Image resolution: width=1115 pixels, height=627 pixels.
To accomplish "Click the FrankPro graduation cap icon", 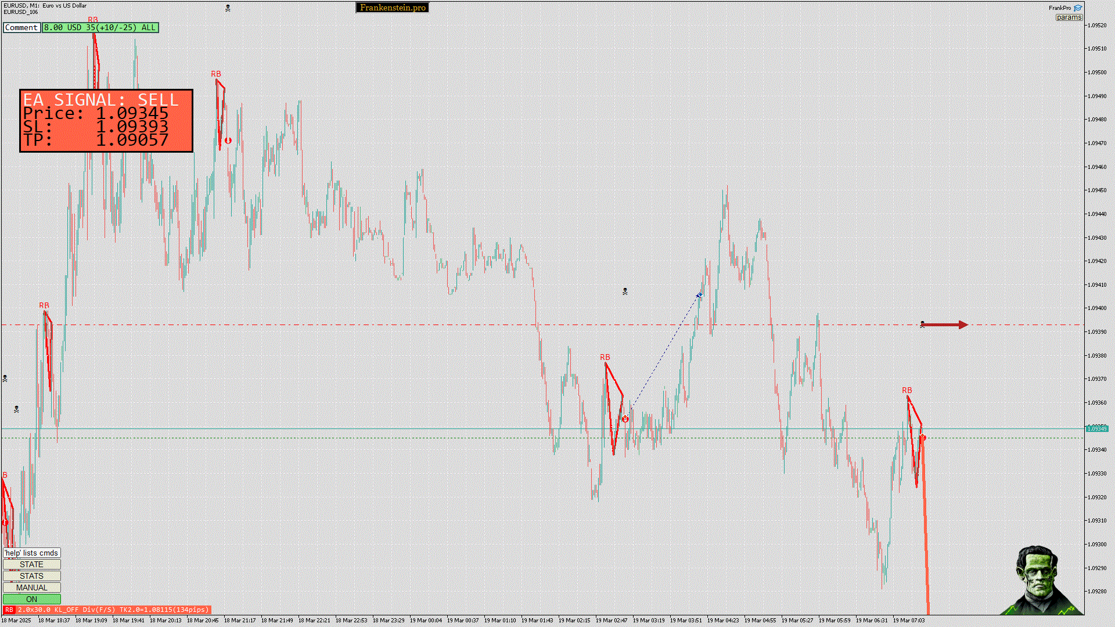I will [x=1078, y=8].
